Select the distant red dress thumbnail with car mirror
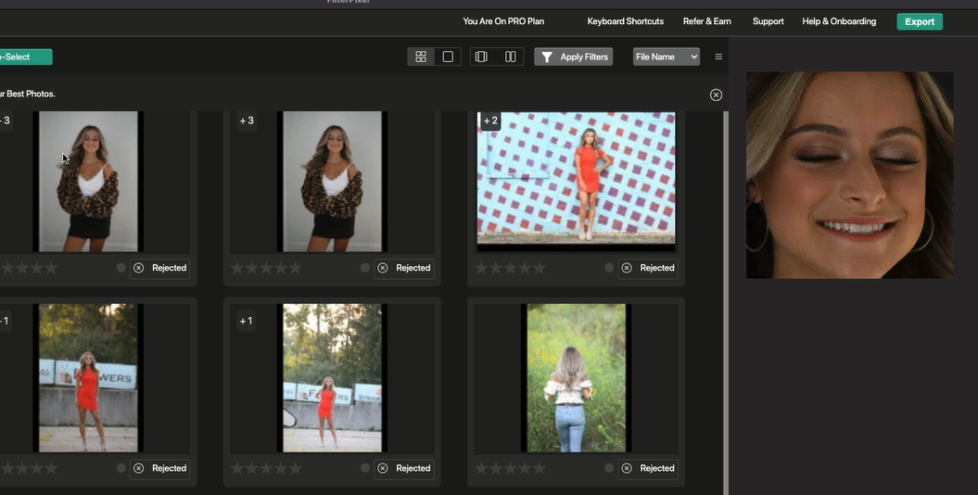This screenshot has width=978, height=495. (332, 378)
